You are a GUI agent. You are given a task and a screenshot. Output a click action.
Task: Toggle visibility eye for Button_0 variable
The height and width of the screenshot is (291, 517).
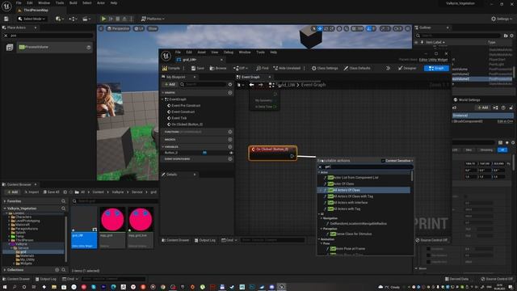231,153
